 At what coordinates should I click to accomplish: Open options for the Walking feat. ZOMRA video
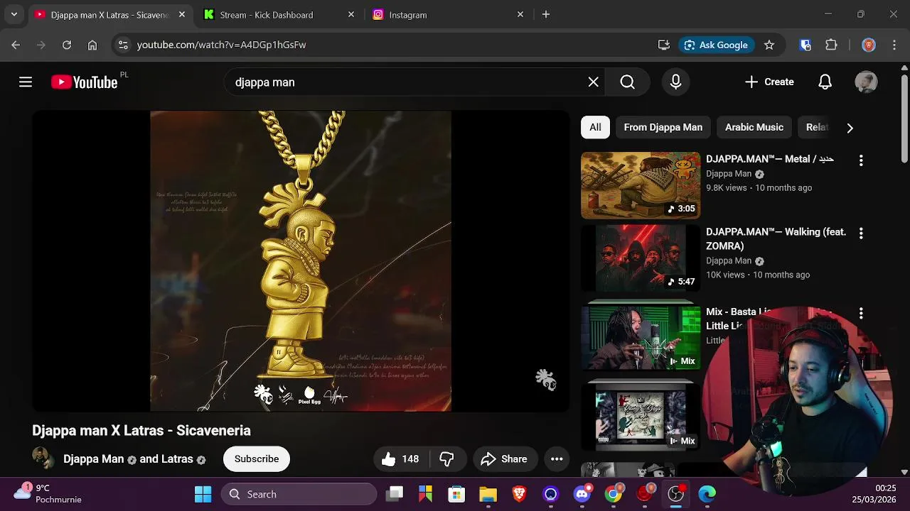click(861, 233)
